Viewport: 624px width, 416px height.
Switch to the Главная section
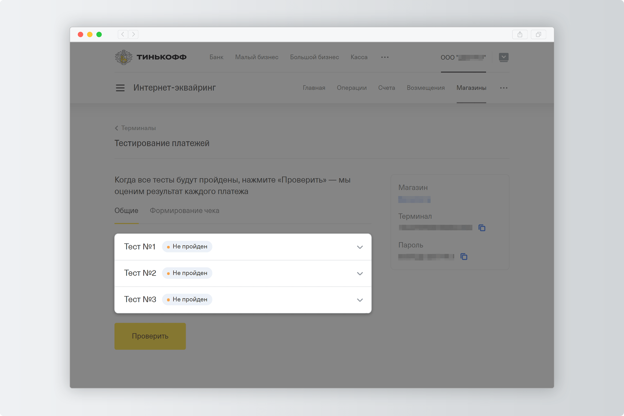tap(314, 88)
